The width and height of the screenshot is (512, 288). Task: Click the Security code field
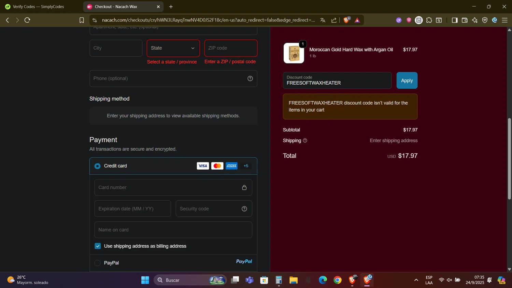214,209
